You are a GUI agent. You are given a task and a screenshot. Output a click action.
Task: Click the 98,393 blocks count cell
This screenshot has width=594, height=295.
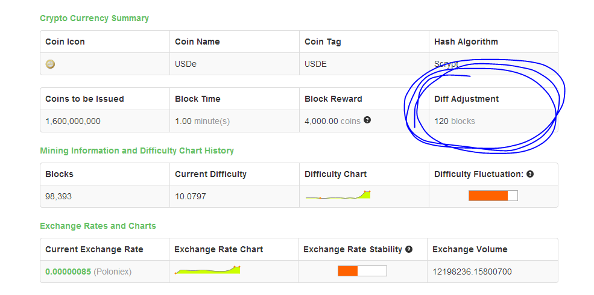coord(105,196)
